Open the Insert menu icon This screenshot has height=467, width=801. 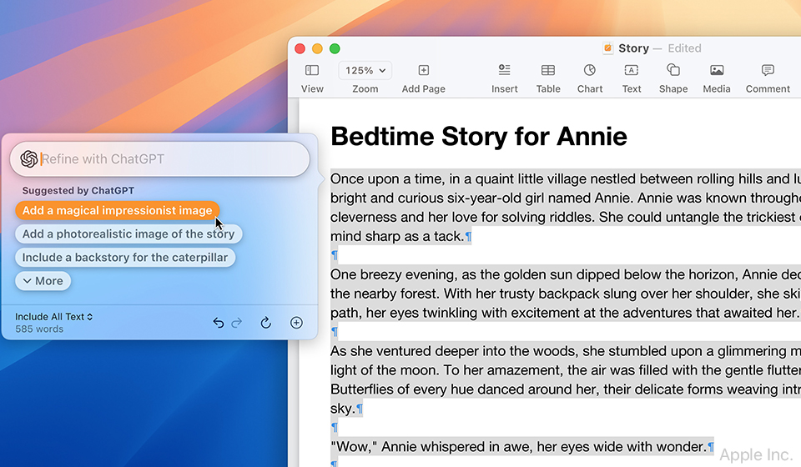(x=504, y=71)
